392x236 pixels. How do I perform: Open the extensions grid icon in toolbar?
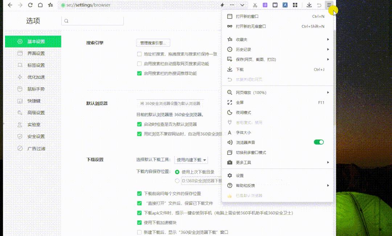(x=295, y=5)
